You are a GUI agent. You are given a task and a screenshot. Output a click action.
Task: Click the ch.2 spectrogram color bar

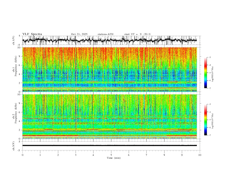point(205,120)
